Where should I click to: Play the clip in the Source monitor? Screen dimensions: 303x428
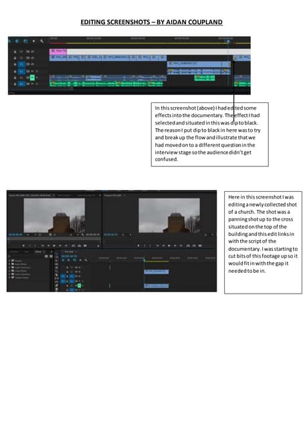click(54, 245)
